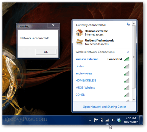Show hidden tray icons arrow
Viewport: 147px width, 132px height.
click(90, 120)
